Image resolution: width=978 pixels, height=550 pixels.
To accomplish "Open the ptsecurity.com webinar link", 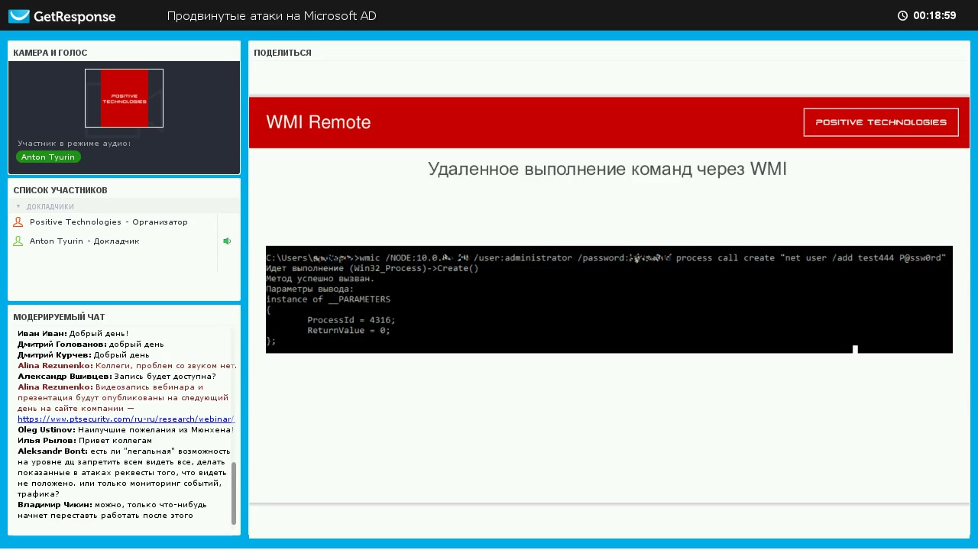I will (x=126, y=419).
